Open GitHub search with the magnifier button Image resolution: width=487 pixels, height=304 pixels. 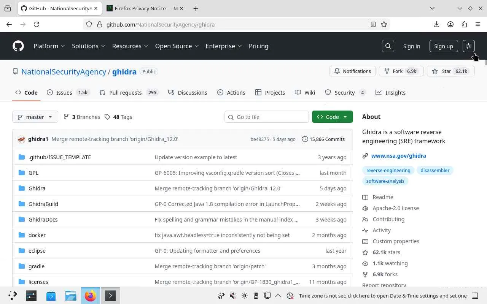click(388, 46)
